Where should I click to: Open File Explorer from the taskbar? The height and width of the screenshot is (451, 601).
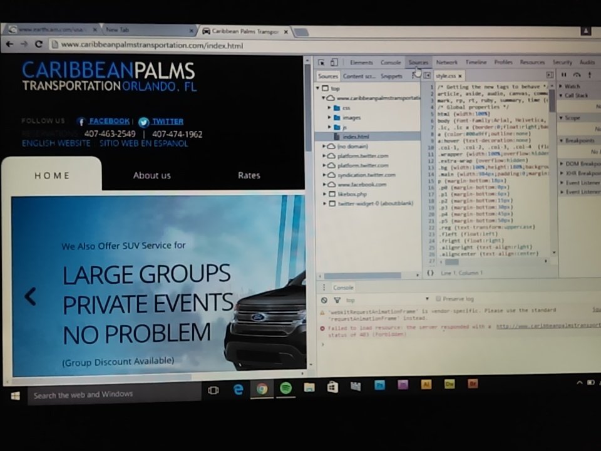(x=309, y=387)
